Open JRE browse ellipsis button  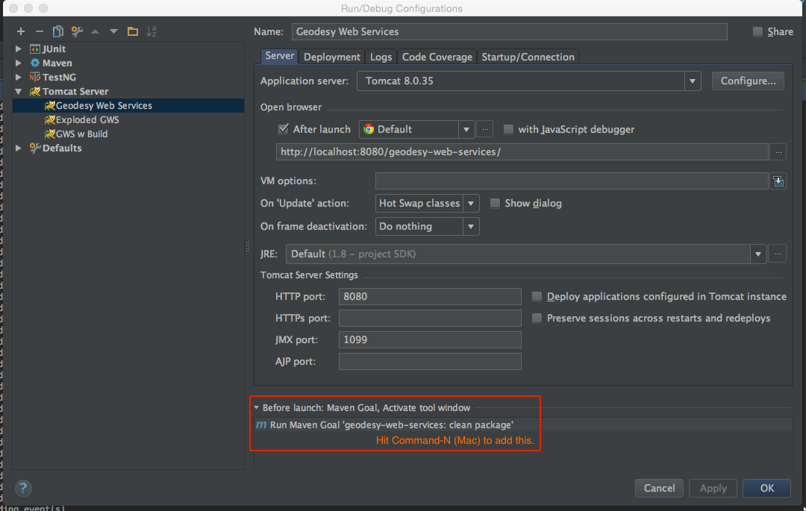[x=777, y=254]
